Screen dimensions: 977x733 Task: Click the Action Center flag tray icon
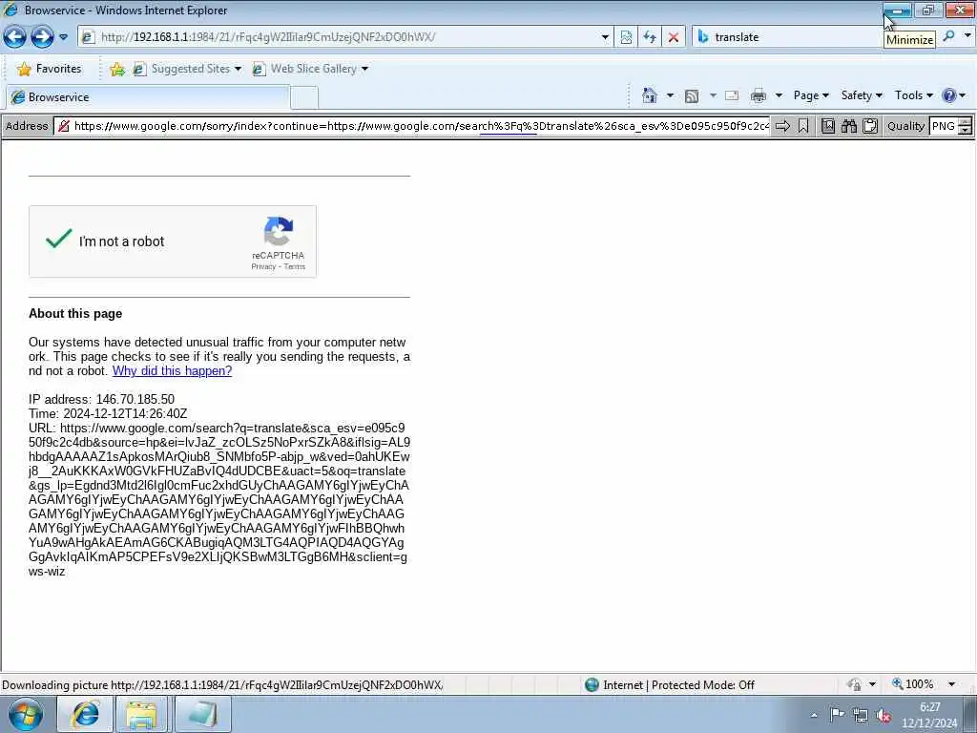point(838,715)
